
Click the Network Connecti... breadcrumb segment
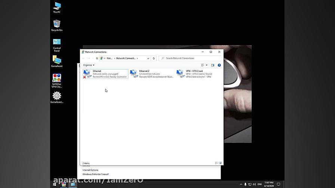(126, 59)
